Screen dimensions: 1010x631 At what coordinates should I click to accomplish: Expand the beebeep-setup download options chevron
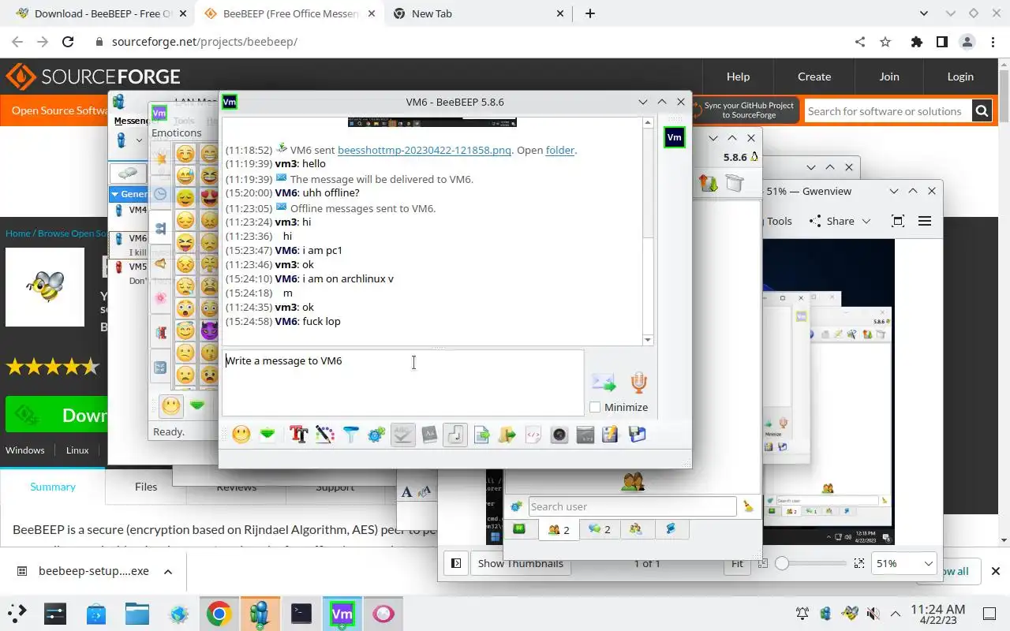point(167,571)
